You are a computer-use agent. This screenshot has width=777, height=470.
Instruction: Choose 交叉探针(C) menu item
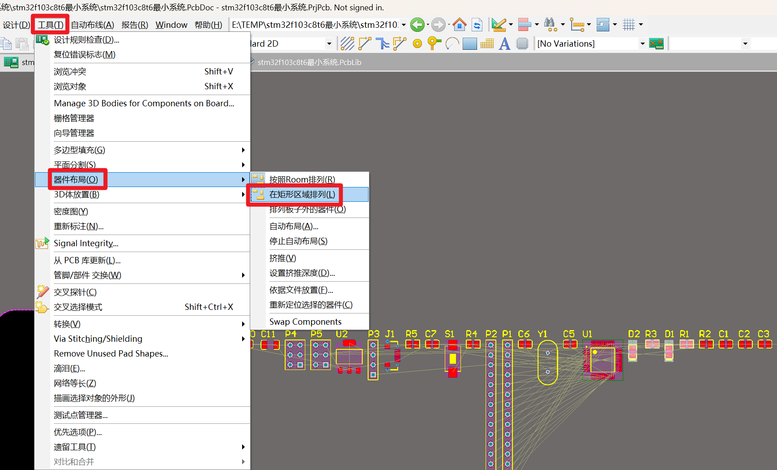tap(143, 292)
